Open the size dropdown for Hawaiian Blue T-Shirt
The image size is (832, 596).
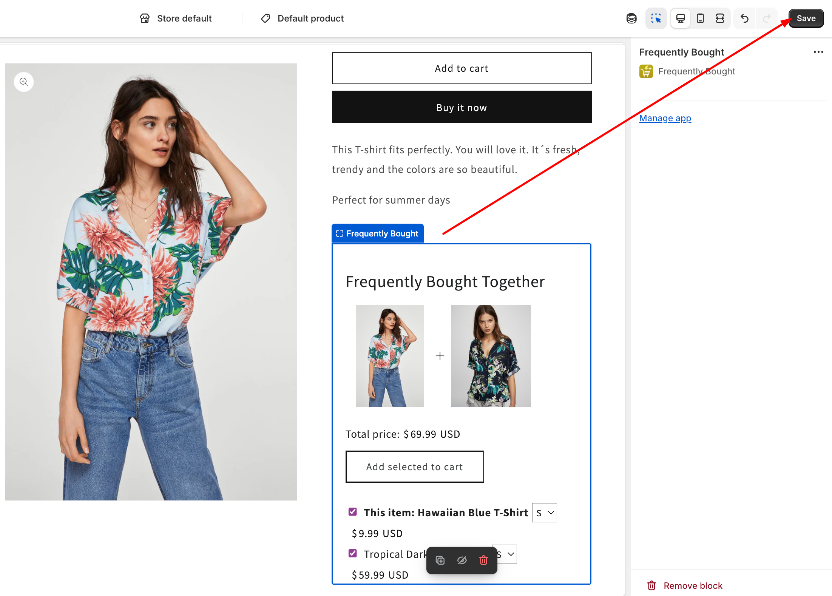(545, 513)
